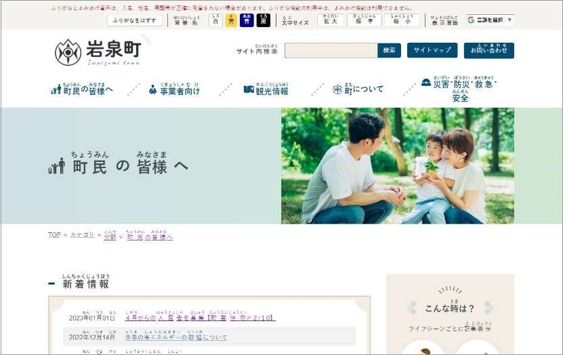563x355 pixels.
Task: Shrink text with 縮小 button
Action: click(x=402, y=20)
